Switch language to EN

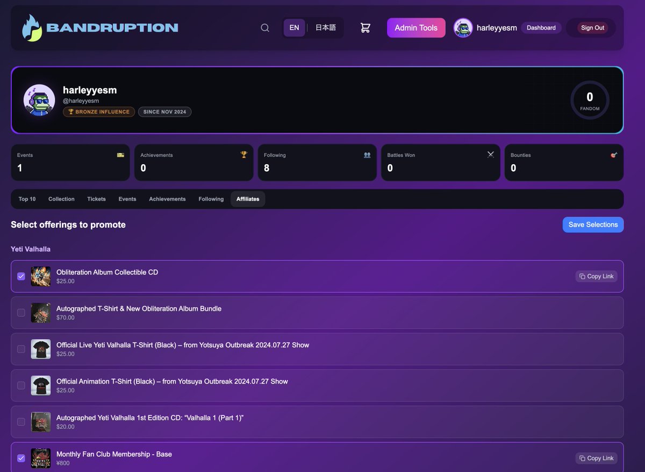(294, 28)
